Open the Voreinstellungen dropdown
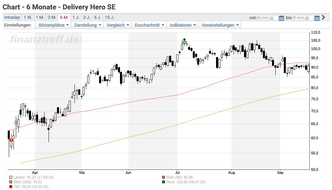Image resolution: width=332 pixels, height=190 pixels. [x=220, y=25]
